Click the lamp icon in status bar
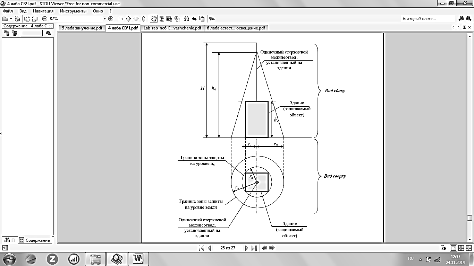Screen dimensions: 474x266 443,248
